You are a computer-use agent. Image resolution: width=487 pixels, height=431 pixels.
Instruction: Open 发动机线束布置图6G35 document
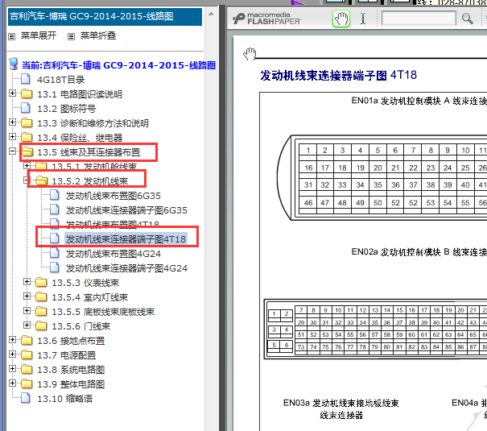[113, 196]
